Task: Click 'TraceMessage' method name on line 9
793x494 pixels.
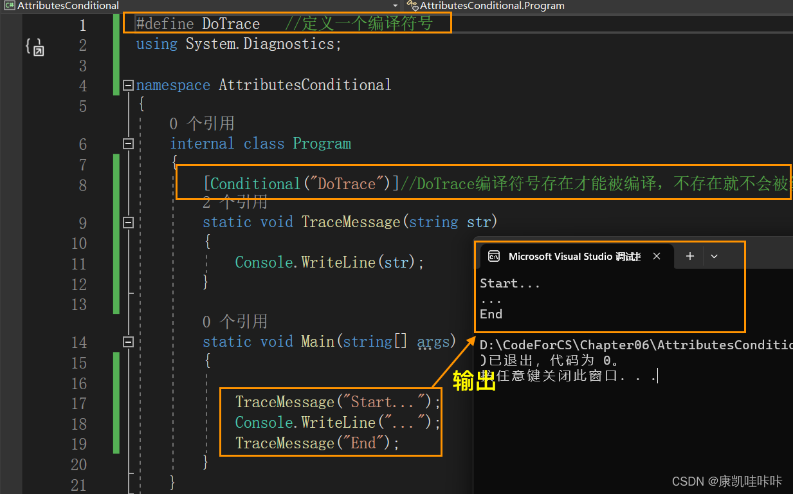Action: (351, 222)
